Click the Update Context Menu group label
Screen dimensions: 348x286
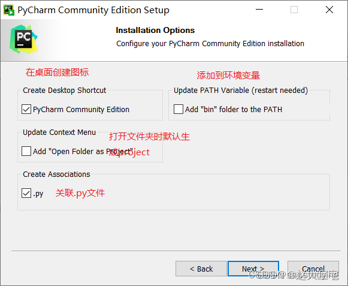(x=59, y=133)
